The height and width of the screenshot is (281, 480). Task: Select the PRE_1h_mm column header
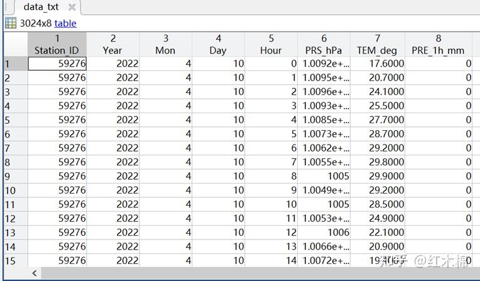pyautogui.click(x=439, y=45)
